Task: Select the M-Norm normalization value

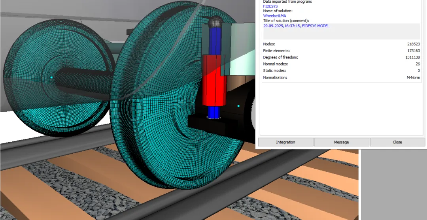Action: (x=413, y=77)
